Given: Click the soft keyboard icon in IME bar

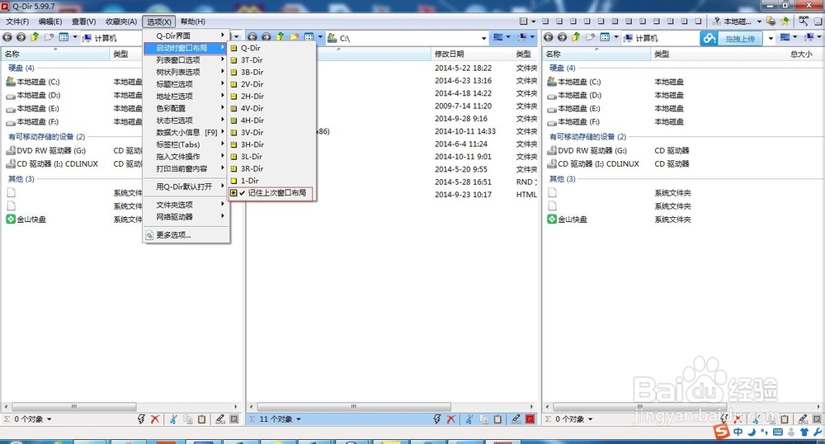Looking at the screenshot, I should tap(778, 432).
